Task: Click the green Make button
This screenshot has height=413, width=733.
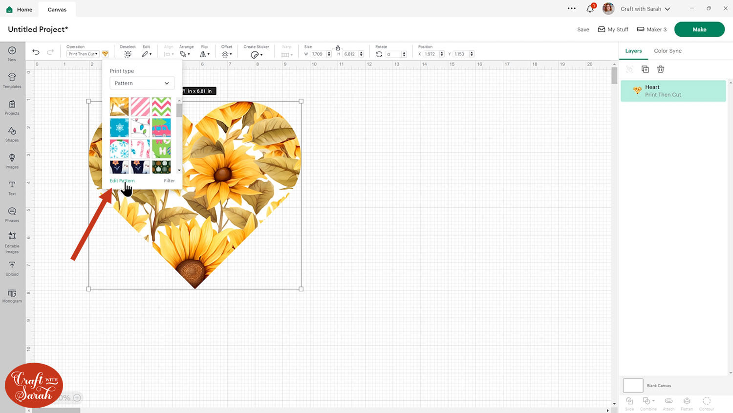Action: [x=699, y=29]
